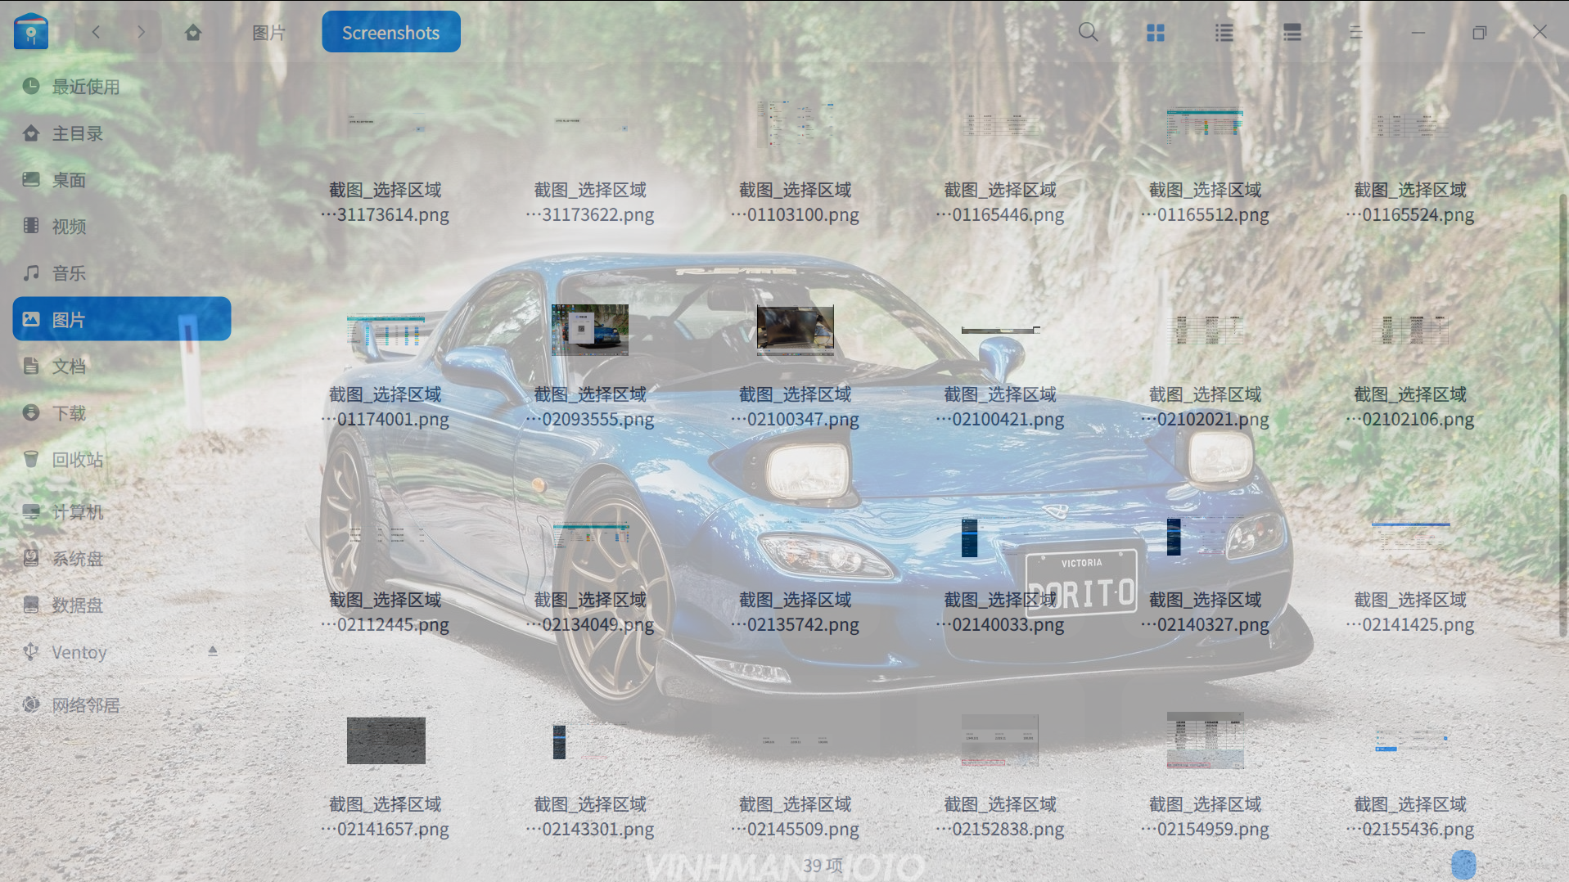Select the file name ending 01165446.png
This screenshot has width=1569, height=882.
pos(1000,202)
